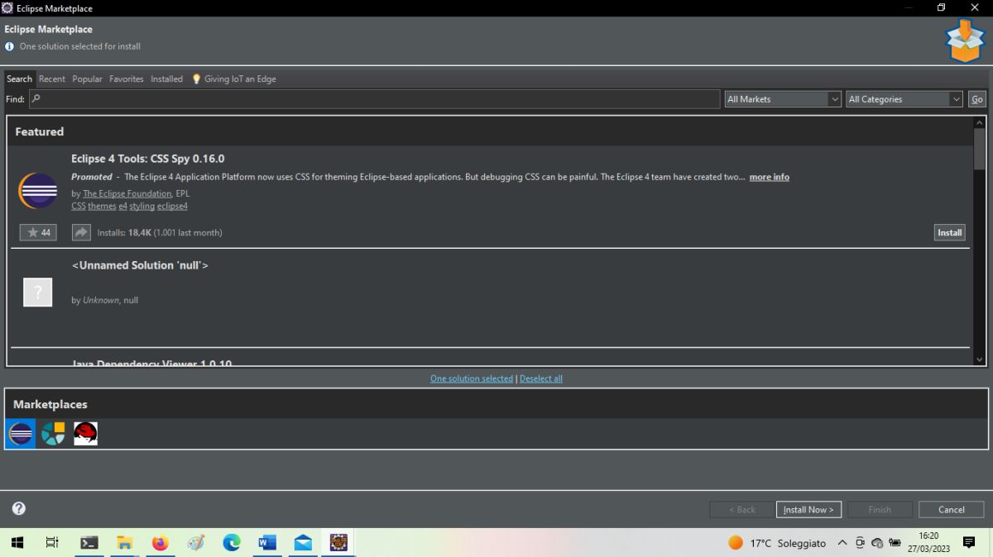Click the Eclipse 4 Tools: CSS Spy 0.16.0 title
Image resolution: width=993 pixels, height=557 pixels.
148,159
